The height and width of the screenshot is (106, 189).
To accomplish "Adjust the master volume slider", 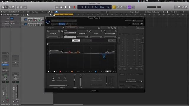I will tap(154, 7).
